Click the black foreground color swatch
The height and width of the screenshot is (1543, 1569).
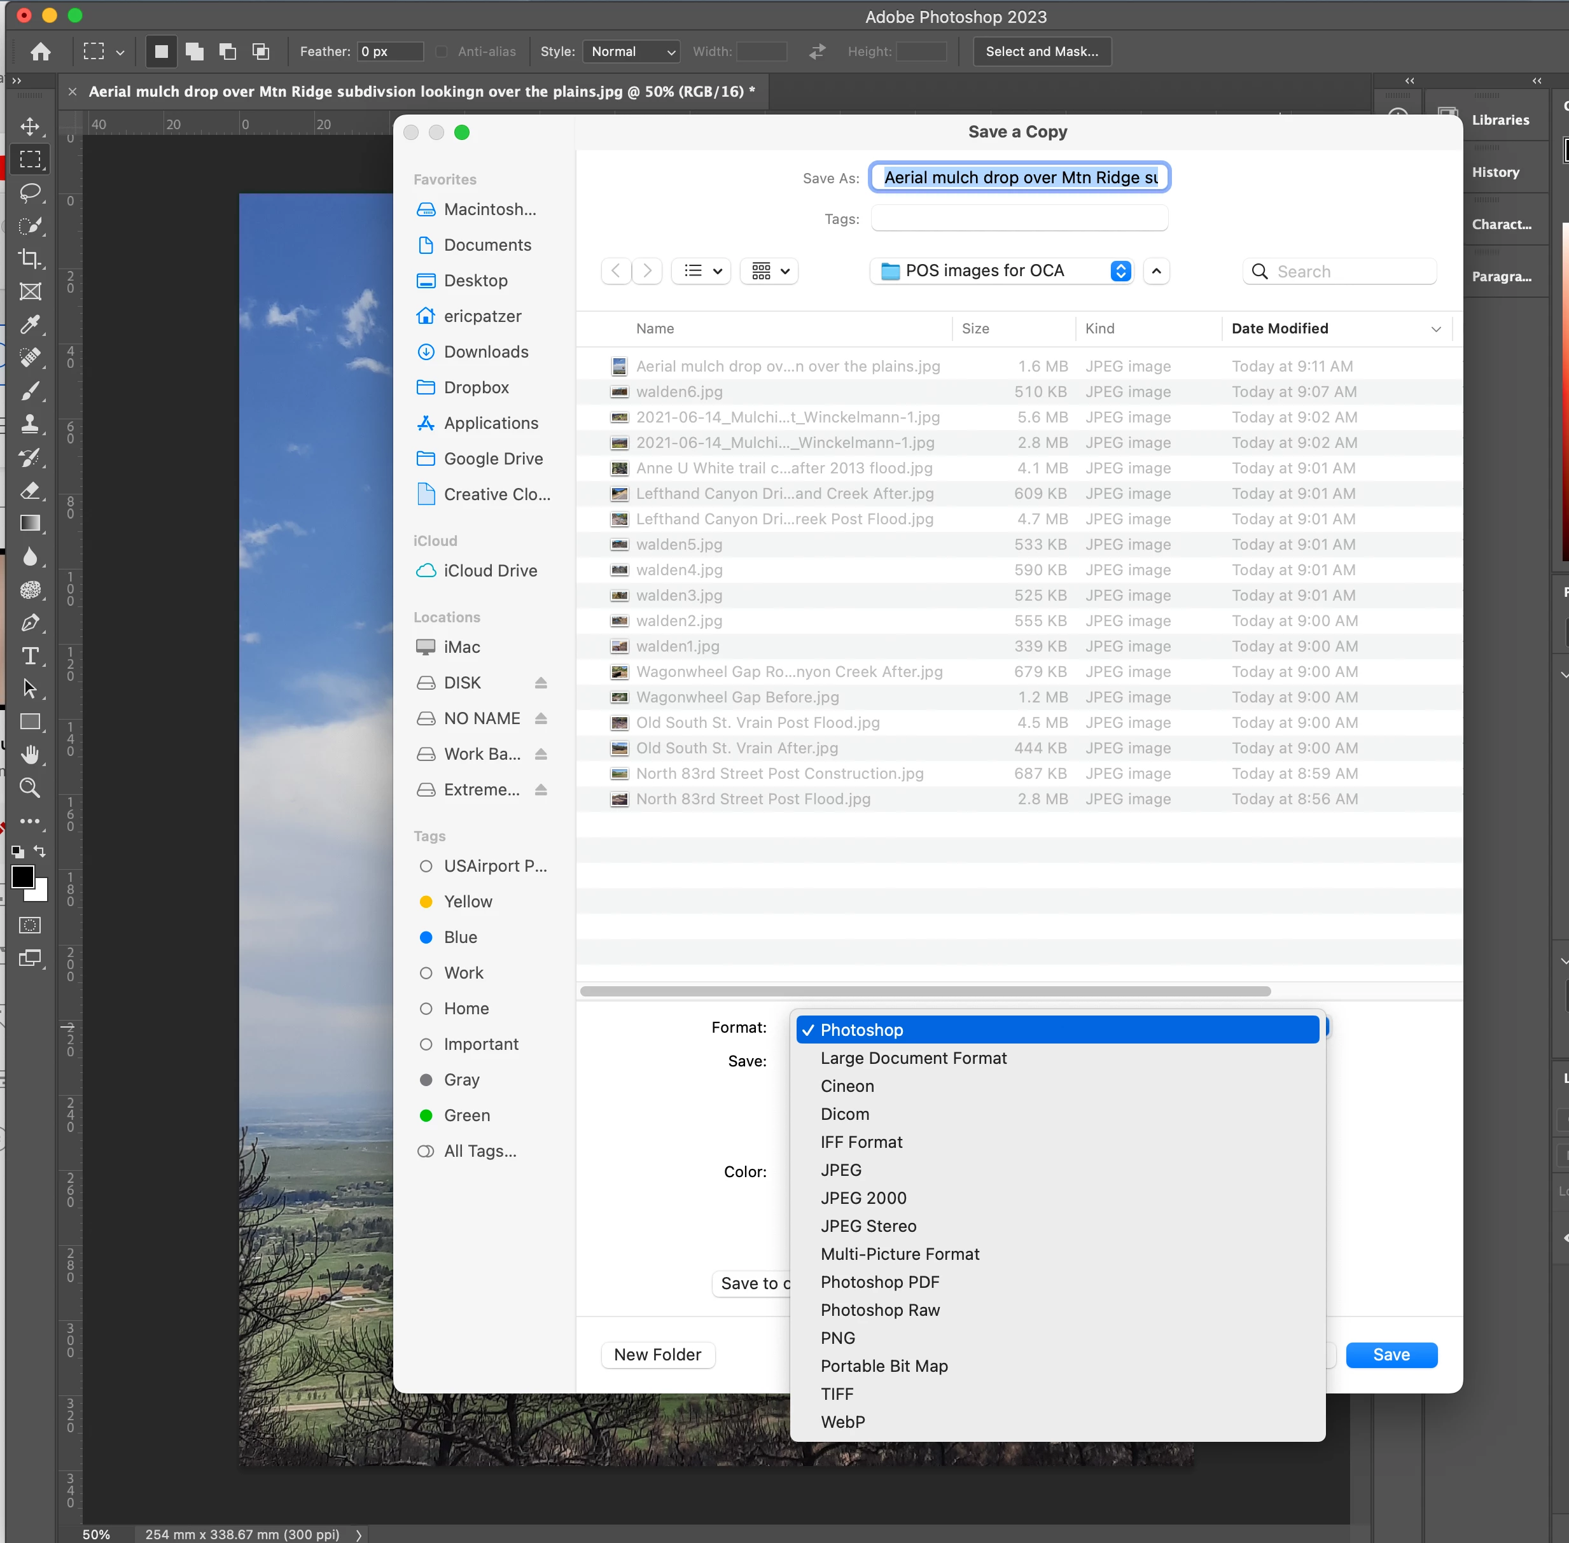click(x=22, y=876)
